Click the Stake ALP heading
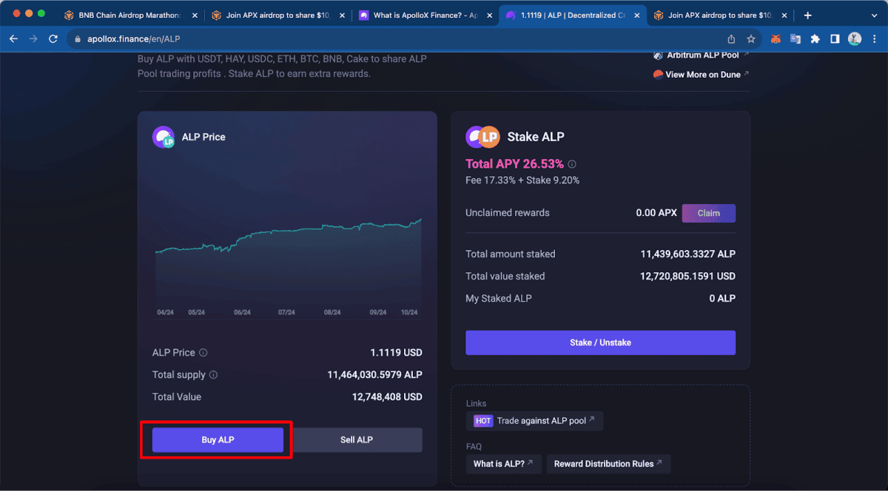The width and height of the screenshot is (888, 491). coord(536,137)
